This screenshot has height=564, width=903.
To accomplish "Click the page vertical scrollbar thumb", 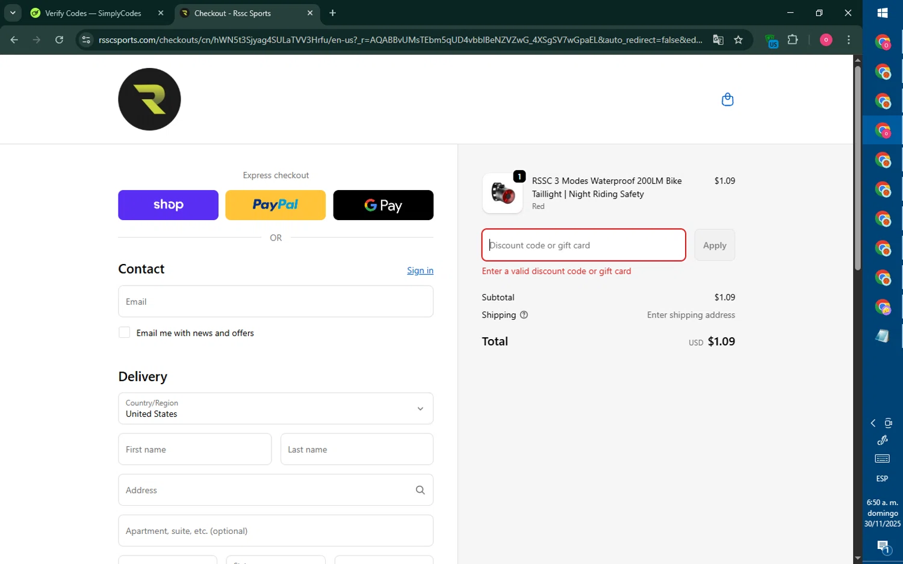I will (857, 168).
